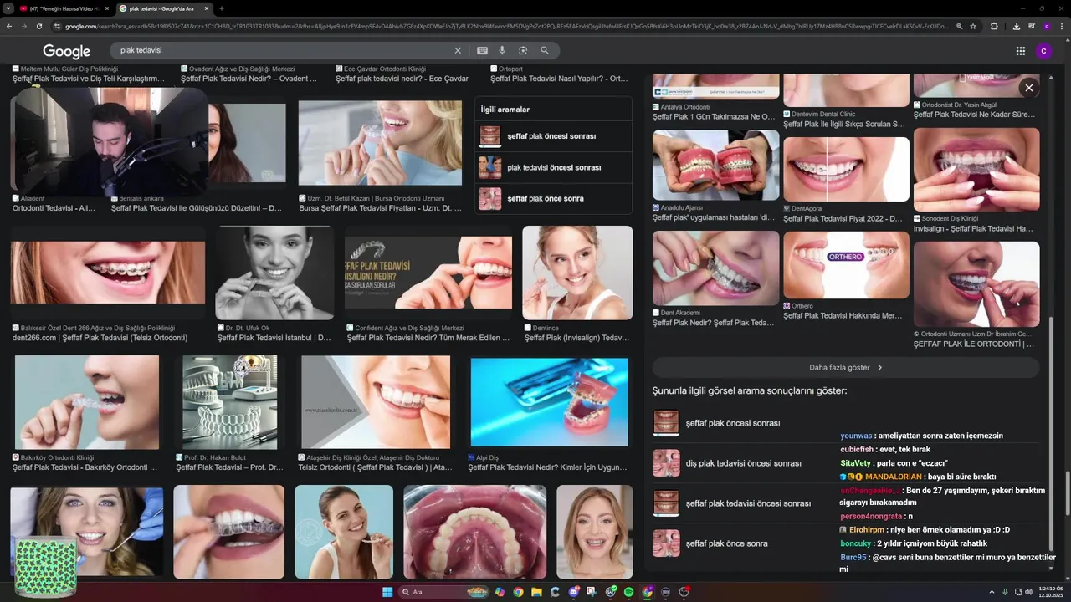Viewport: 1071px width, 602px height.
Task: Open Anadolu Ajansı braces models image
Action: click(x=715, y=165)
